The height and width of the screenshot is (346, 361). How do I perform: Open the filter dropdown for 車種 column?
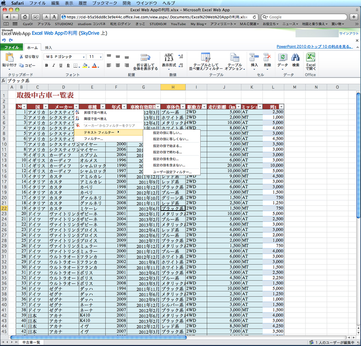(103, 107)
